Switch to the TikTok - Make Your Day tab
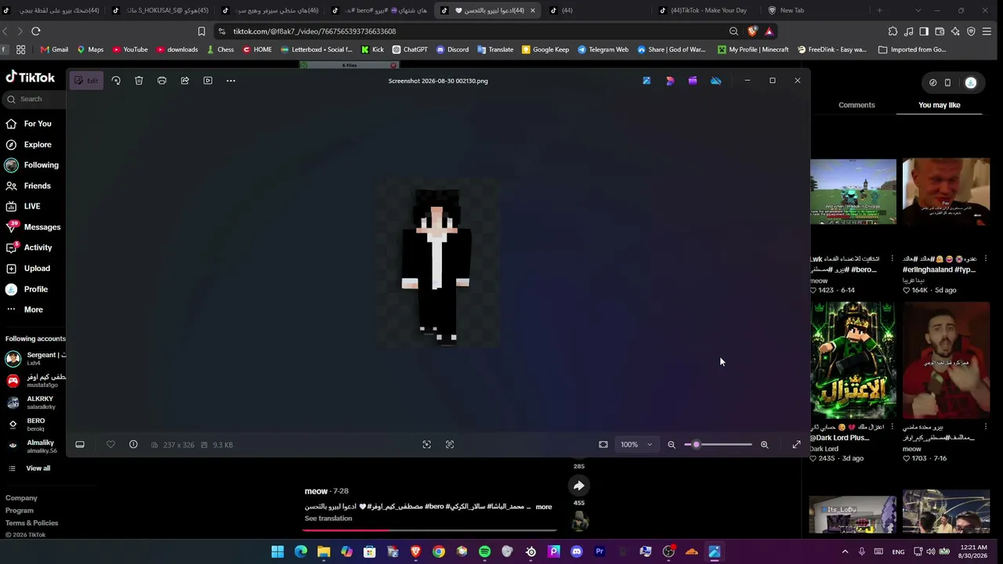The width and height of the screenshot is (1003, 564). [x=704, y=10]
